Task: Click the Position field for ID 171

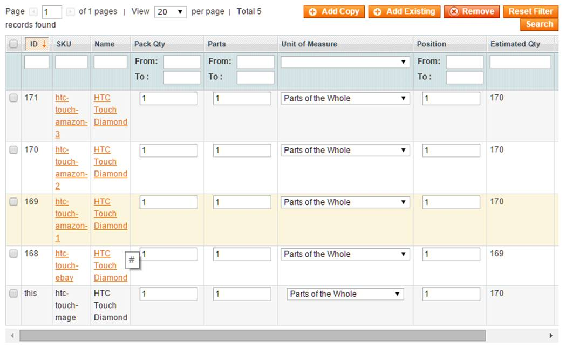Action: pyautogui.click(x=451, y=98)
